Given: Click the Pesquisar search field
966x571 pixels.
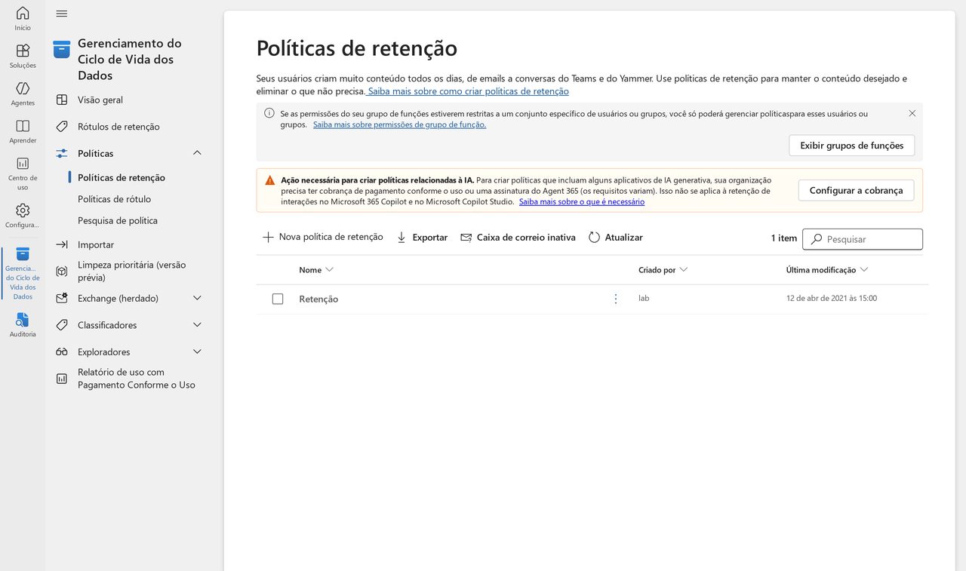Looking at the screenshot, I should (x=862, y=239).
